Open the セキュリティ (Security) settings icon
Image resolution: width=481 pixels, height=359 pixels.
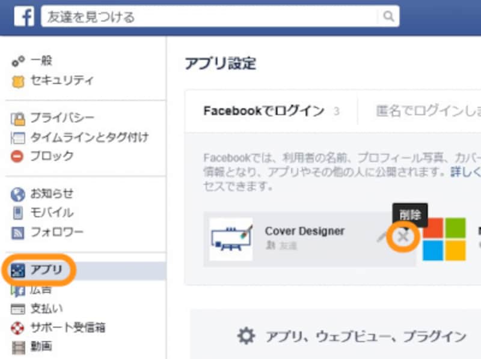(x=19, y=80)
